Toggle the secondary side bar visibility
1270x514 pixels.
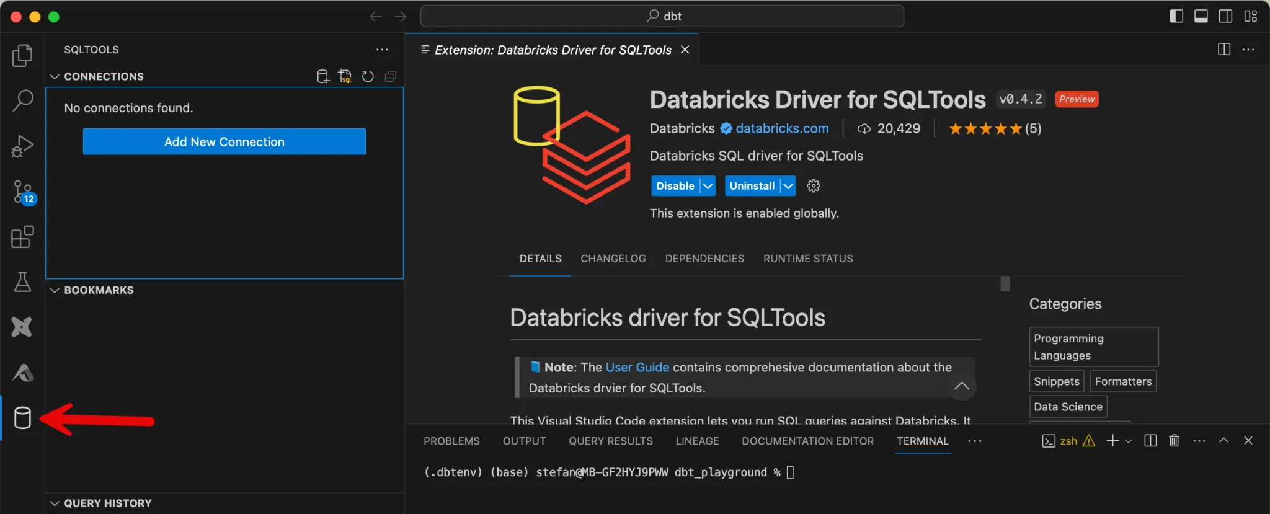pos(1226,16)
